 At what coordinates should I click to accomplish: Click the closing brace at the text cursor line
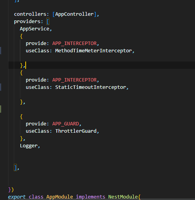click(x=21, y=65)
